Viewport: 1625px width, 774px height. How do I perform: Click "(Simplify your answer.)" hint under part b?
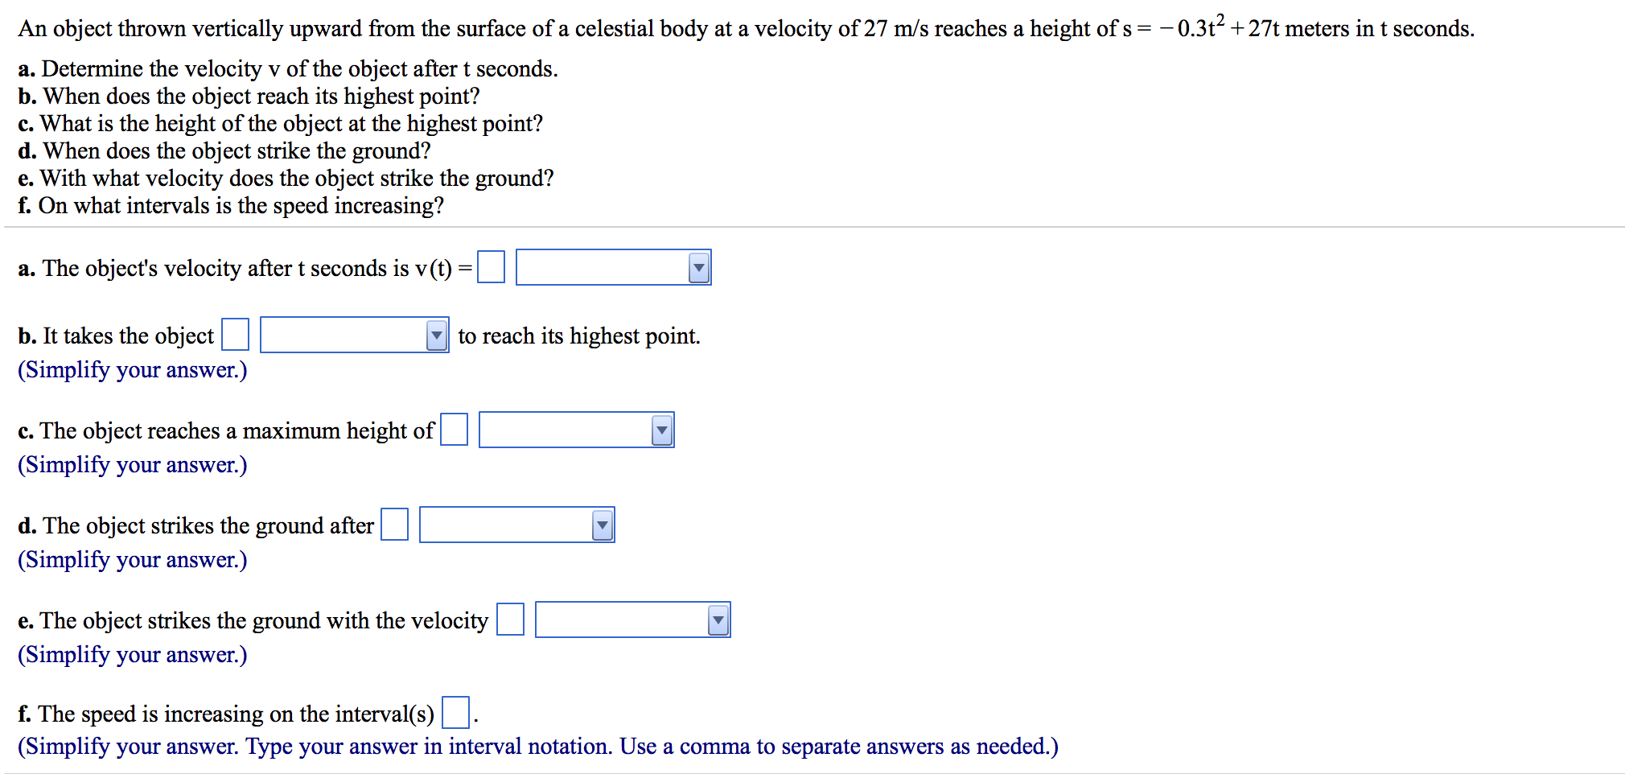(x=133, y=370)
